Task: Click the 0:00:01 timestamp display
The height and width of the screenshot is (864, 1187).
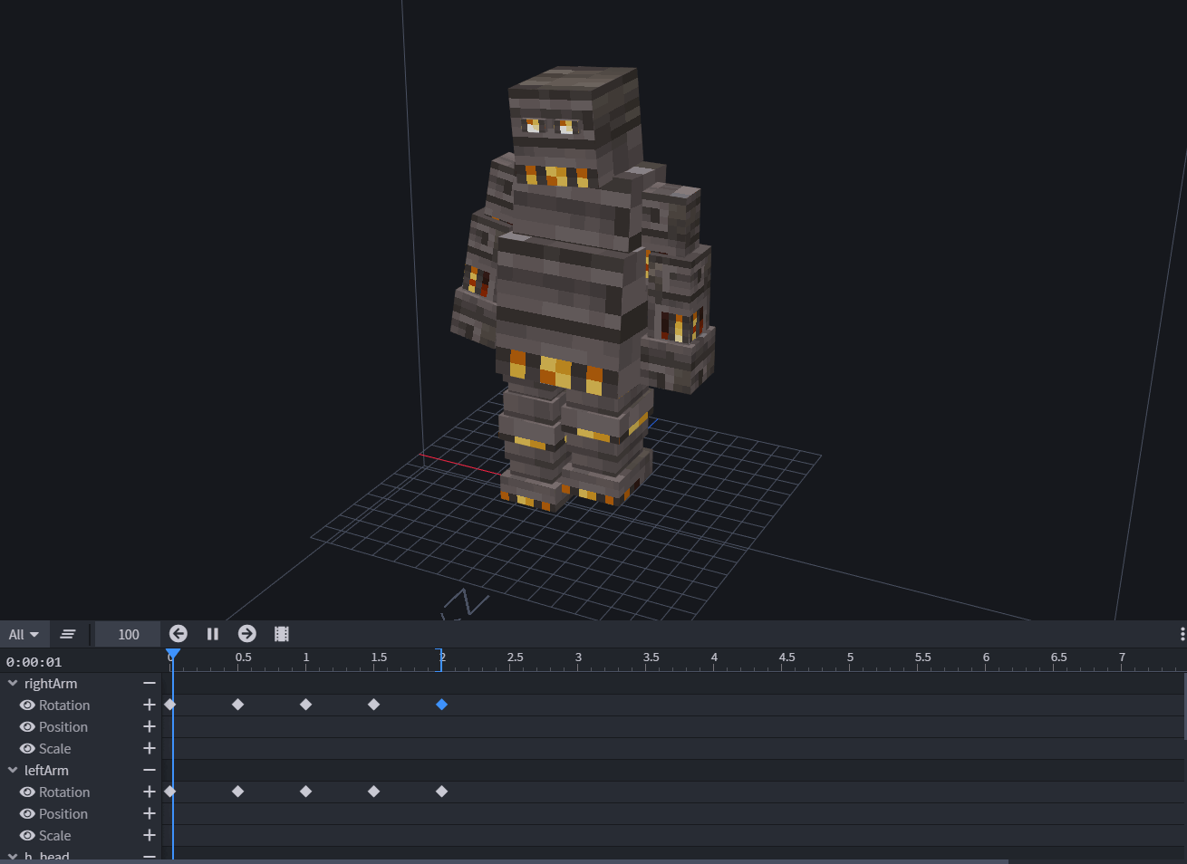Action: pyautogui.click(x=34, y=662)
